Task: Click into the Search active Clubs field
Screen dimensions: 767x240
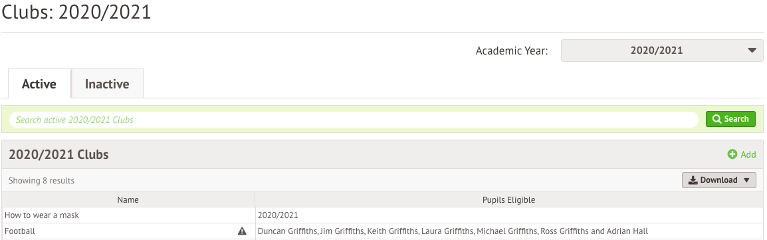Action: point(354,119)
